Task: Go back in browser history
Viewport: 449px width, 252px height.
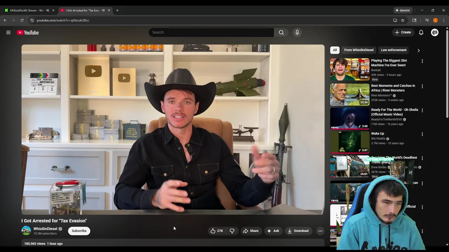Action: tap(5, 20)
